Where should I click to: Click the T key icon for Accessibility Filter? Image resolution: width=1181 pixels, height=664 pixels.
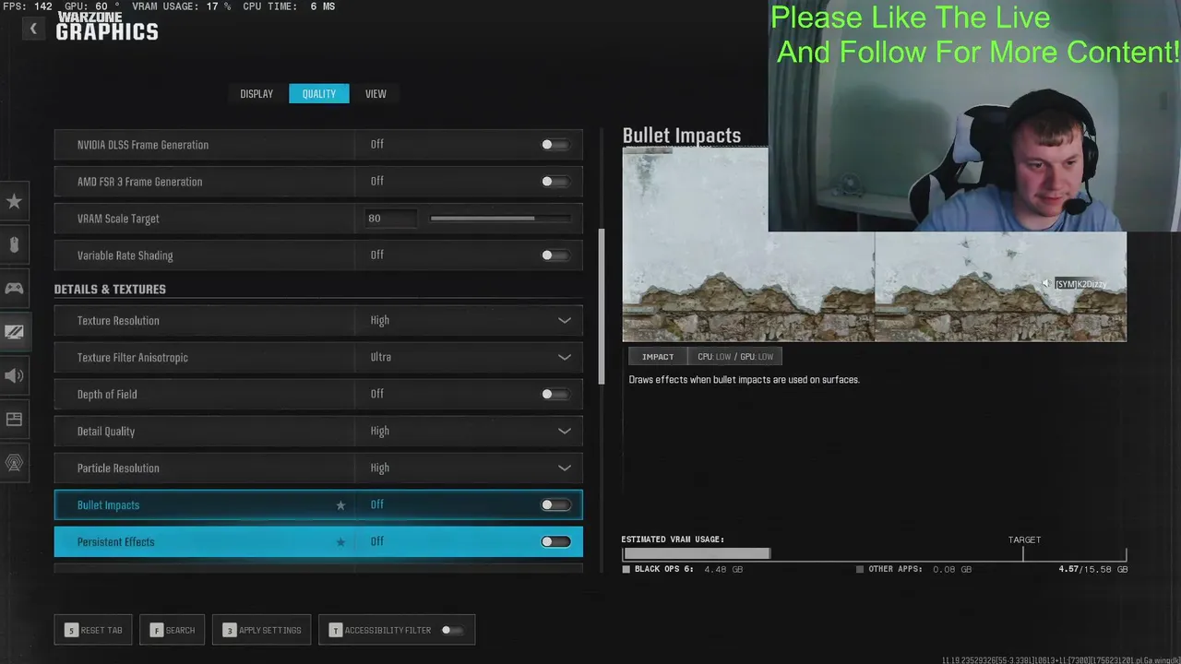click(x=336, y=630)
